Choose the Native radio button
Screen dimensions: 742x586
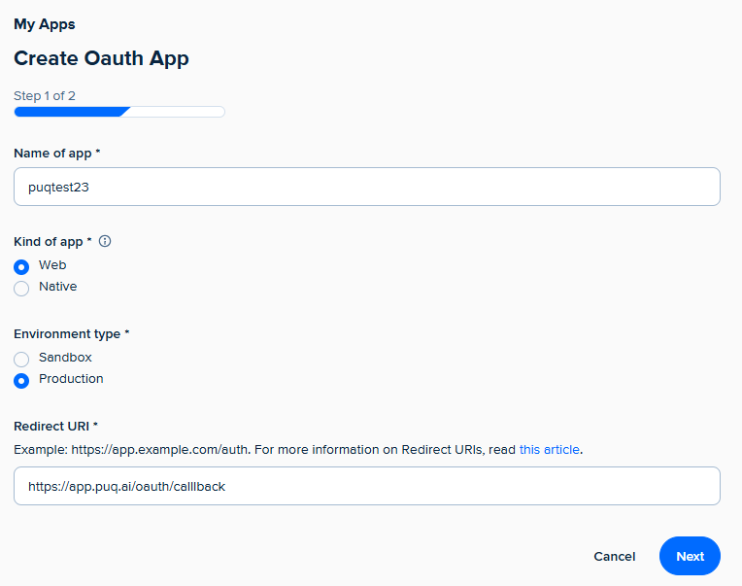point(21,288)
